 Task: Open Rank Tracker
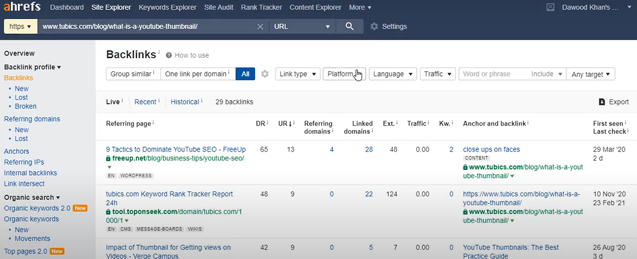coord(262,7)
